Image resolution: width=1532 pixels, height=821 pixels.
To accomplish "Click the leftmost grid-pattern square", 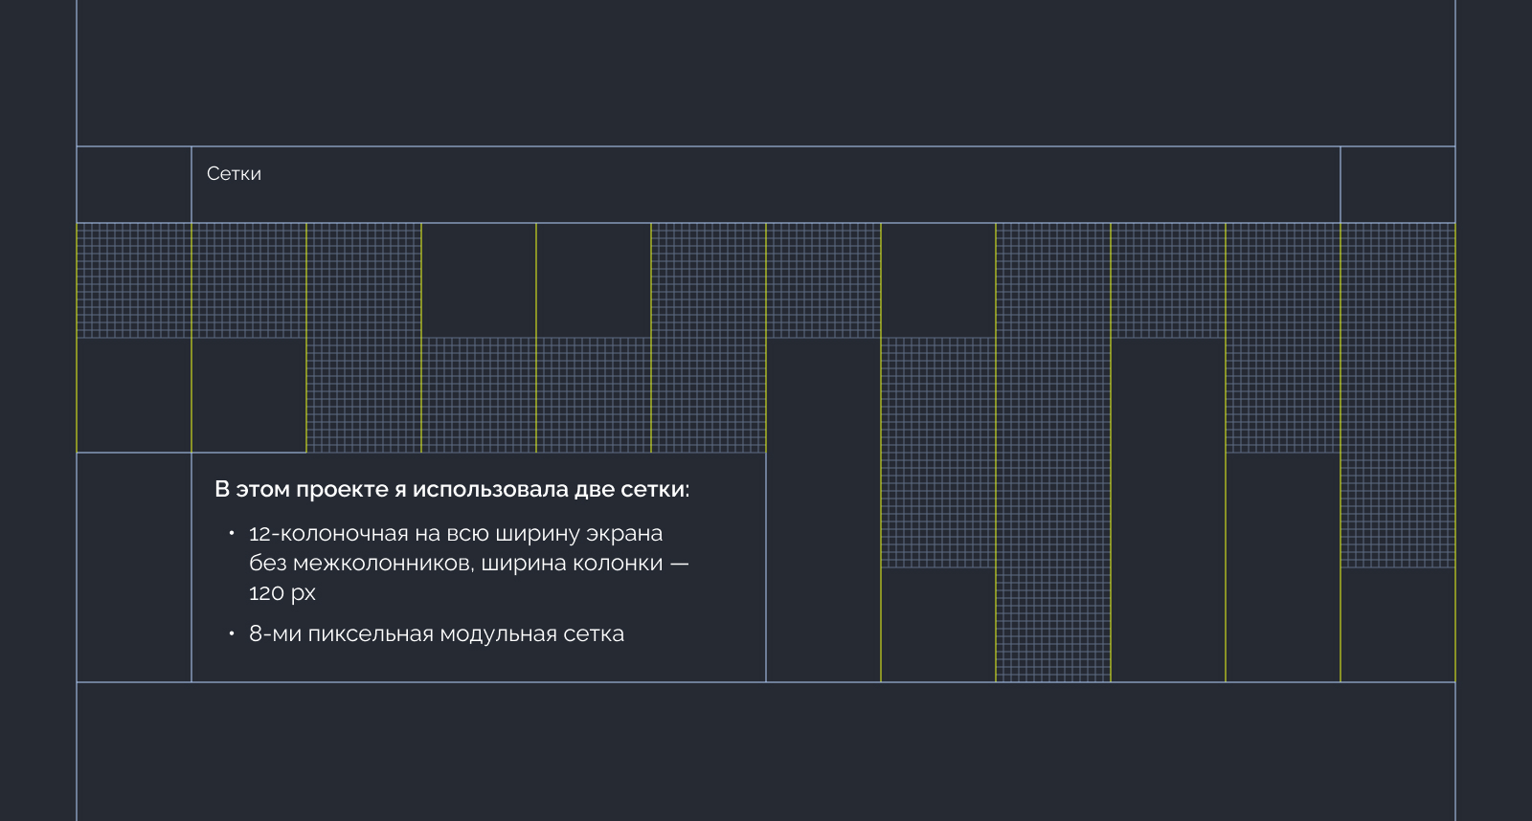I will click(x=134, y=280).
